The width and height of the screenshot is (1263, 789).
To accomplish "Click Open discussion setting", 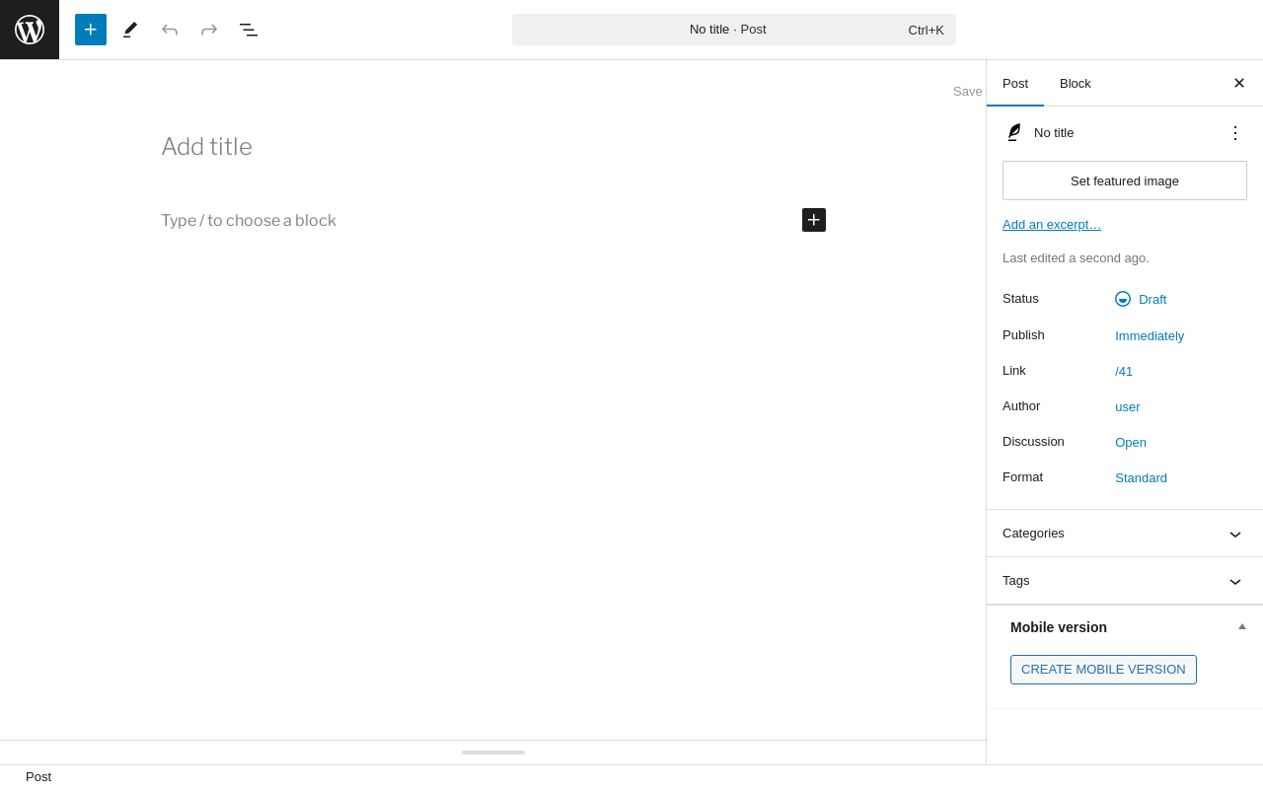I will [1131, 442].
